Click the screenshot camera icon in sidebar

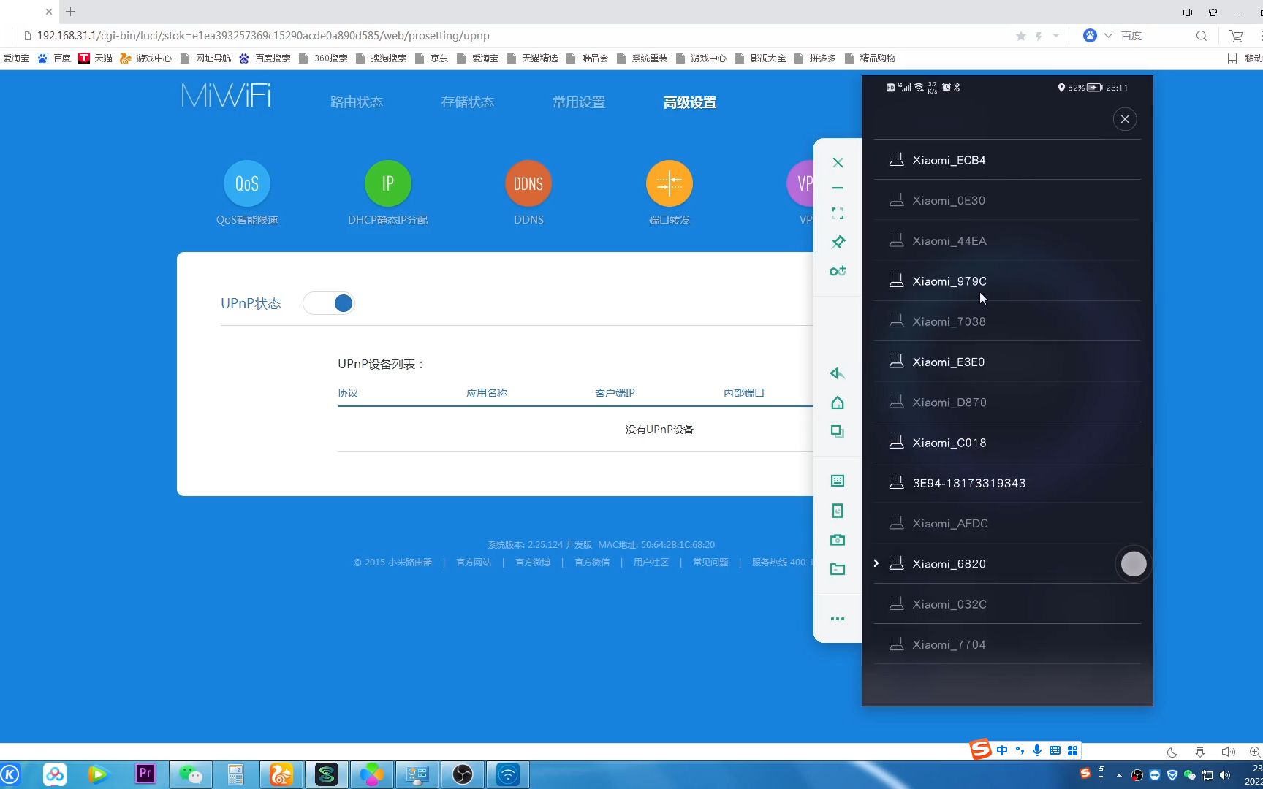(x=838, y=540)
